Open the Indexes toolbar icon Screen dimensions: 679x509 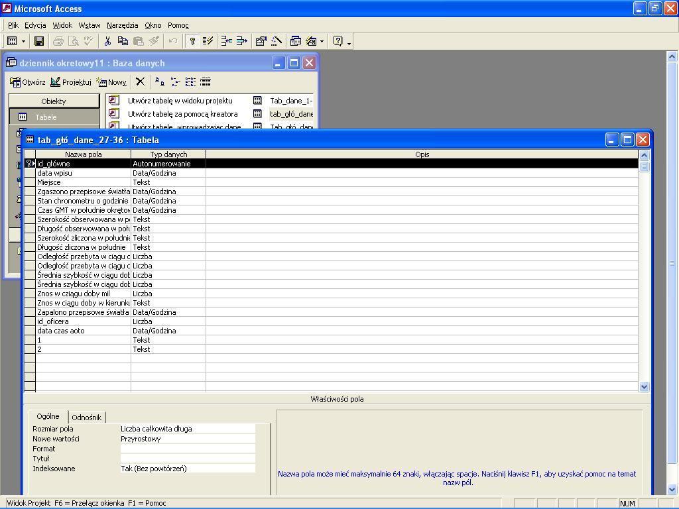tap(208, 41)
